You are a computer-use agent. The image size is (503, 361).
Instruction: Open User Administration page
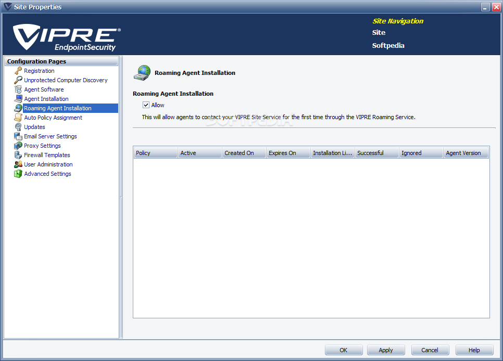(48, 164)
